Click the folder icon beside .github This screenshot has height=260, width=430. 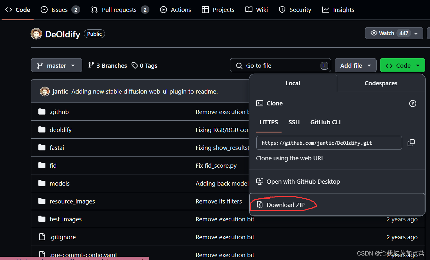pos(42,112)
